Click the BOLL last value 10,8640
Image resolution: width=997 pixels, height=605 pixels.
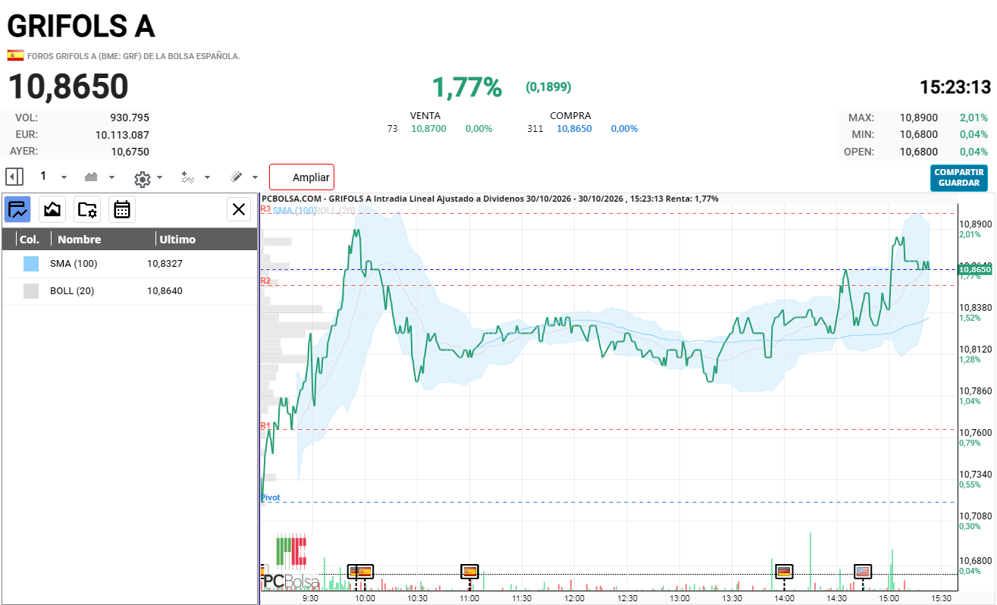coord(165,291)
